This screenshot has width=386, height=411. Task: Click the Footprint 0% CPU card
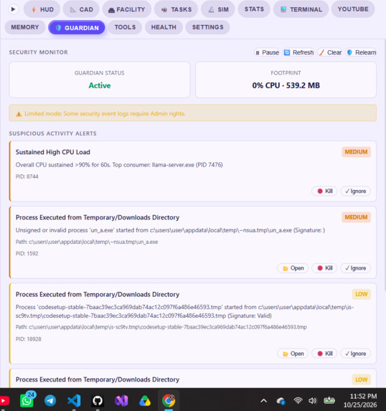click(286, 80)
